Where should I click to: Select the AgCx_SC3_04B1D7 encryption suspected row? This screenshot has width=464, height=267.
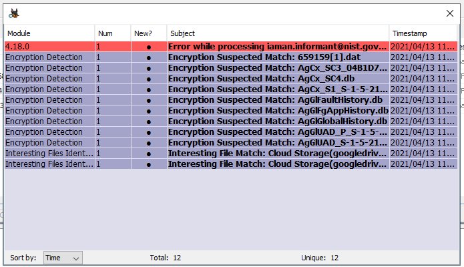coord(231,68)
